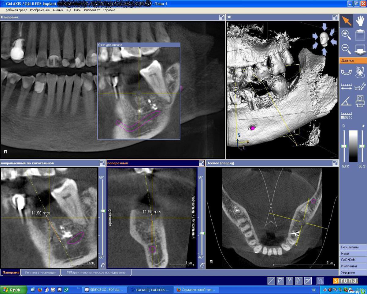Click the zoom in magnifier icon

click(346, 35)
